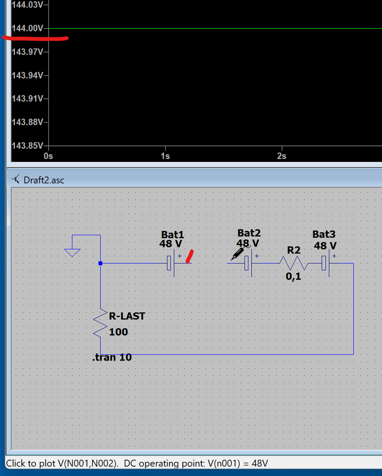Click the status bar DC operating point message
The width and height of the screenshot is (382, 476).
click(x=137, y=463)
